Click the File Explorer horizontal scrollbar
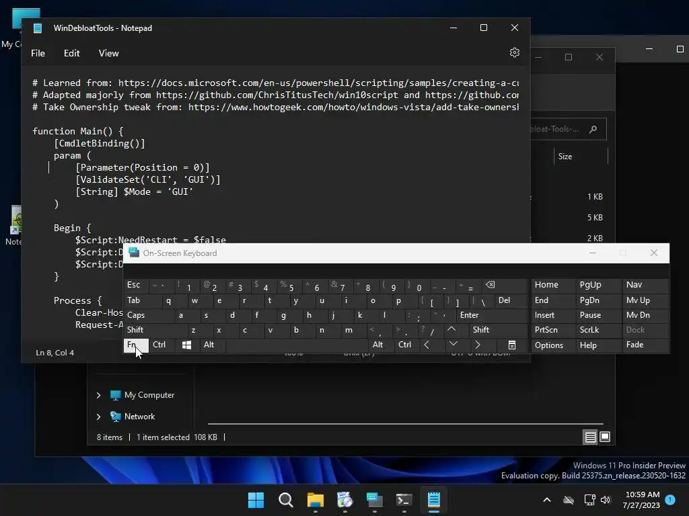Image resolution: width=689 pixels, height=516 pixels. coord(405,424)
